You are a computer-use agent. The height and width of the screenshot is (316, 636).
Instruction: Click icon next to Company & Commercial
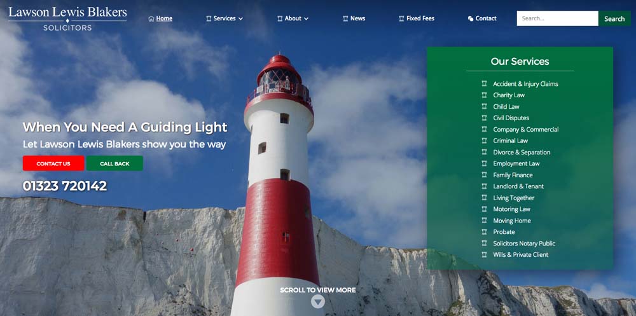point(484,129)
